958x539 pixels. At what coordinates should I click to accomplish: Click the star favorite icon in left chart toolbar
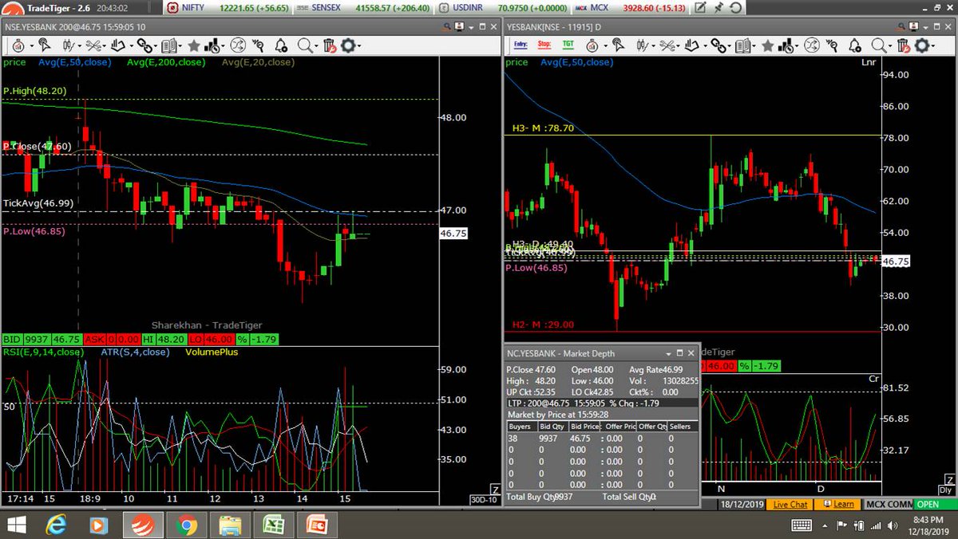(x=193, y=45)
